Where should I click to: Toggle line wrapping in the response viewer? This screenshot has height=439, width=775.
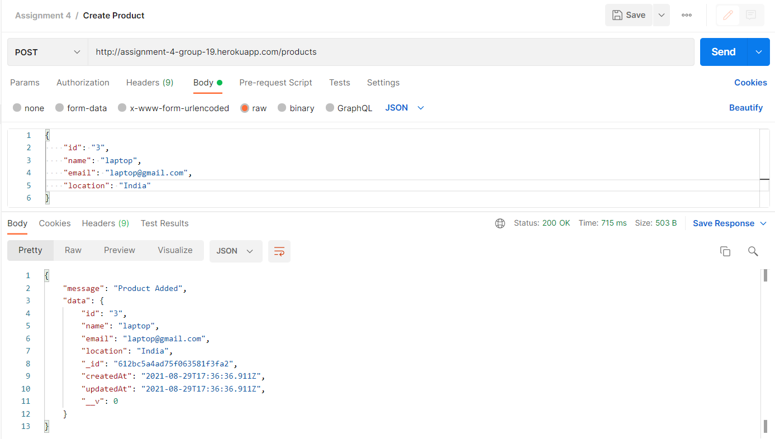click(279, 251)
